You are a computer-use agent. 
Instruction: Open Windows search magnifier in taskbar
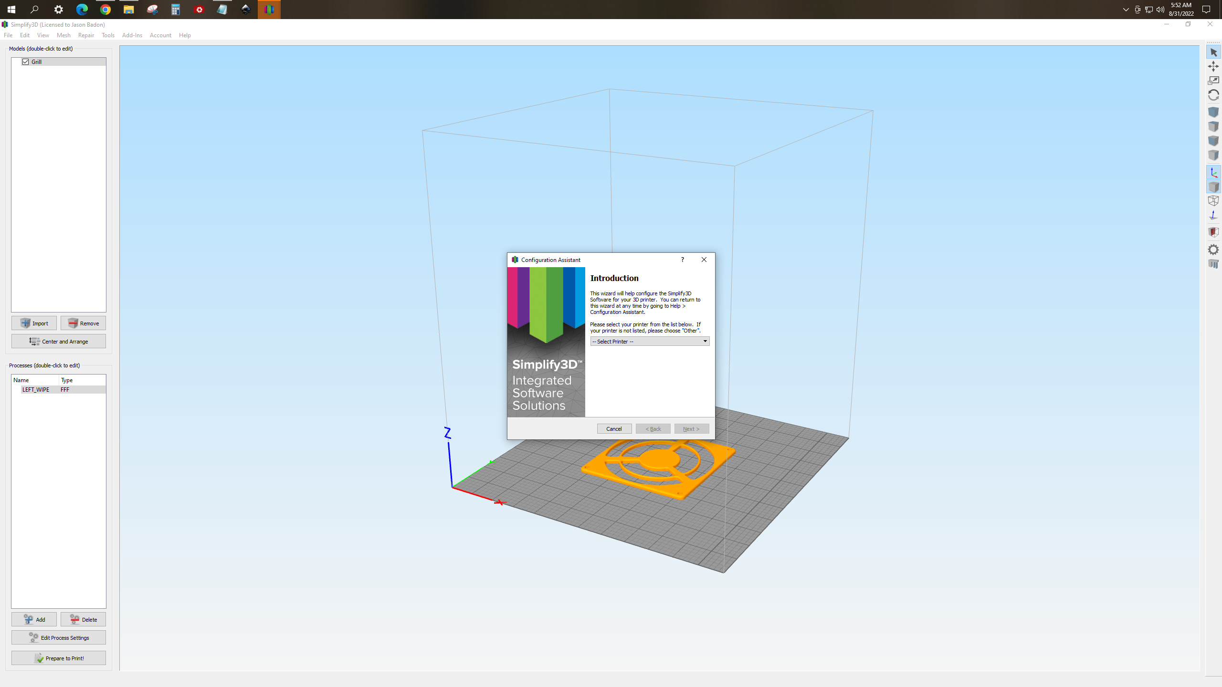[34, 10]
